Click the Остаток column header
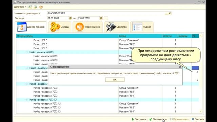Image resolution: width=217 pixels, height=122 pixels. coord(170,36)
